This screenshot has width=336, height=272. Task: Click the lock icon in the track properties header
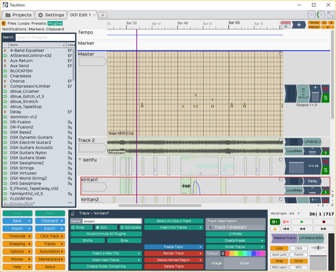point(73,213)
